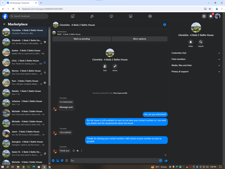The height and width of the screenshot is (169, 225).
Task: React to the "Thank you" message with emoji
Action: coord(74,151)
